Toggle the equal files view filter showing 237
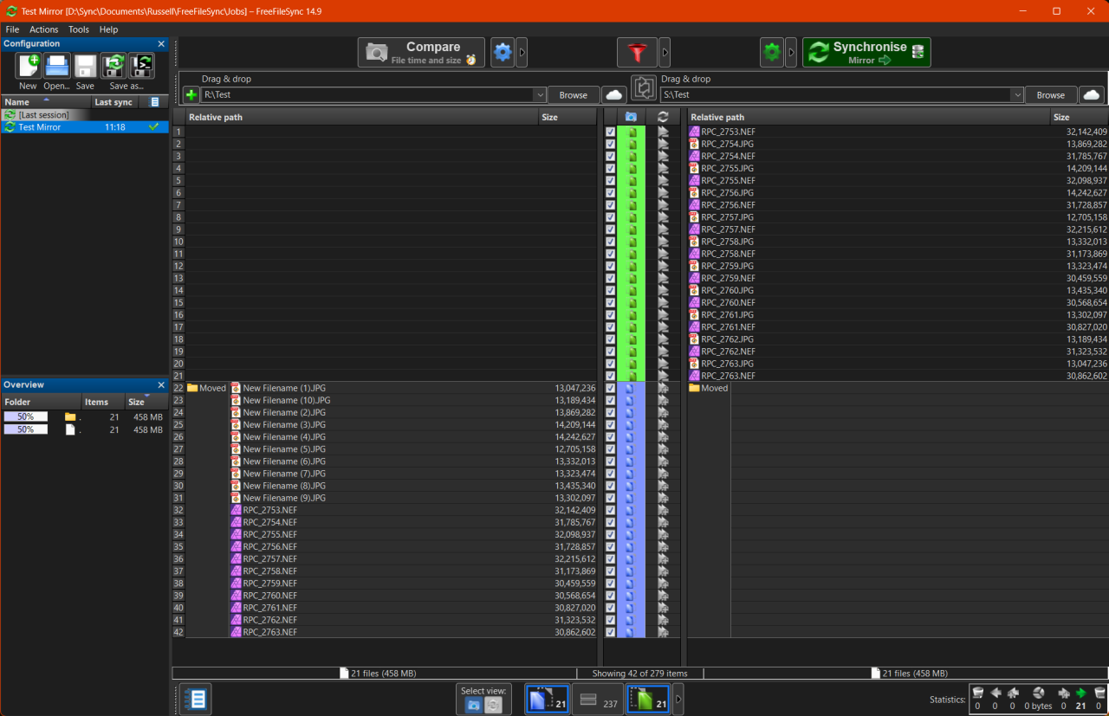The width and height of the screenshot is (1109, 716). pyautogui.click(x=597, y=699)
